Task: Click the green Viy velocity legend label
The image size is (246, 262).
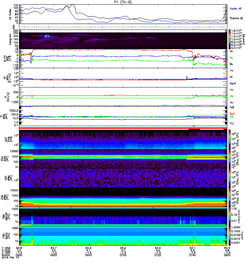Action: point(232,96)
